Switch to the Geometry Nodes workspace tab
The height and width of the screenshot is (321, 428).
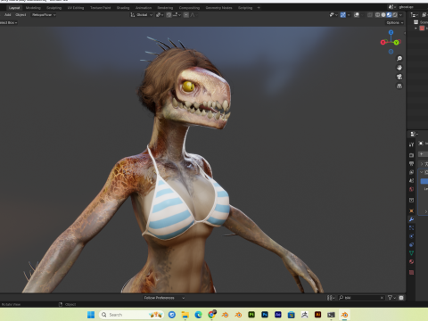218,8
